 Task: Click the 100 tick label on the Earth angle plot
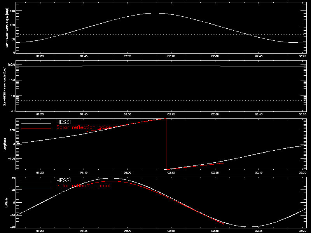coord(12,25)
